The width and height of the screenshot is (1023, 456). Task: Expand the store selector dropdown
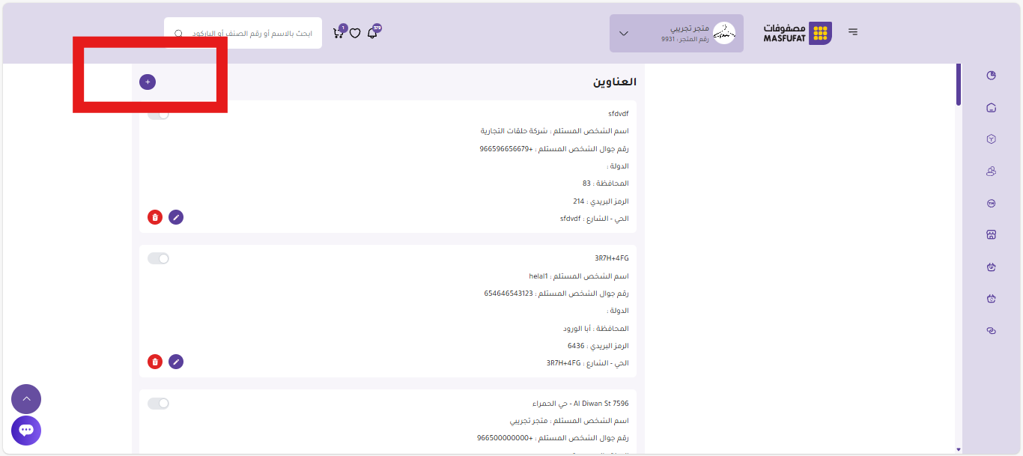(623, 34)
